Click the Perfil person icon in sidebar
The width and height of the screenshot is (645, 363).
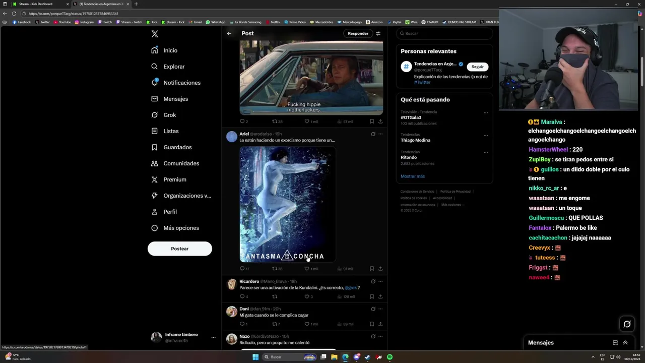tap(155, 212)
